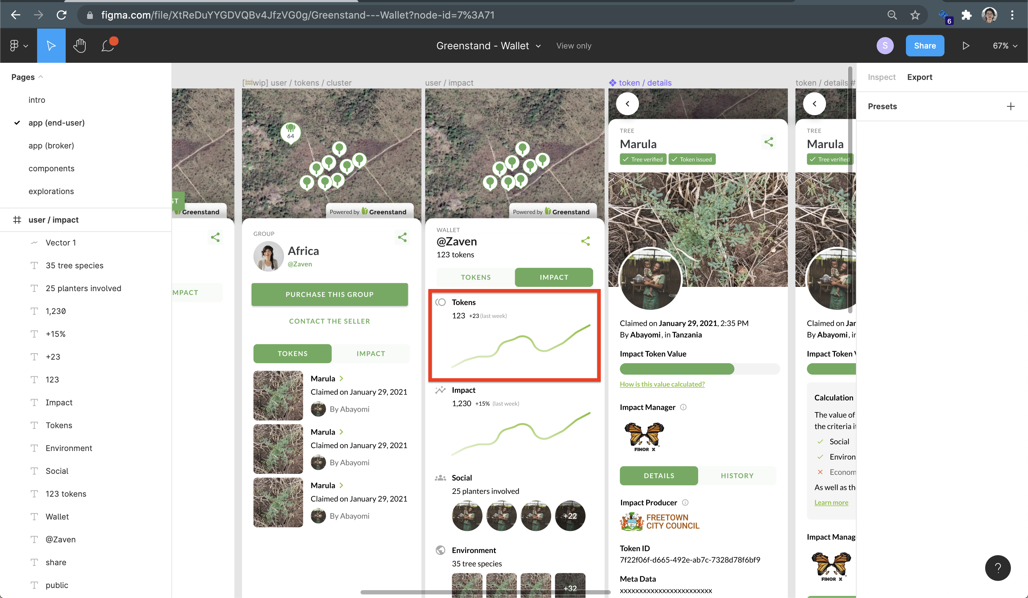Viewport: 1028px width, 598px height.
Task: Open the components page
Action: tap(51, 168)
